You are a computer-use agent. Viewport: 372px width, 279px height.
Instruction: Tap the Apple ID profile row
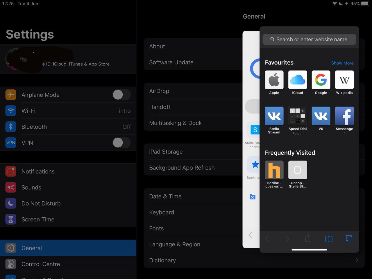pyautogui.click(x=68, y=59)
